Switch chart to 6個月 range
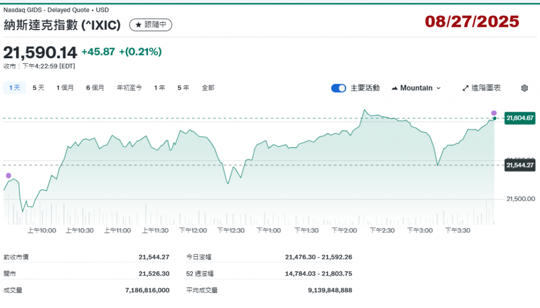Image resolution: width=540 pixels, height=308 pixels. coord(95,87)
